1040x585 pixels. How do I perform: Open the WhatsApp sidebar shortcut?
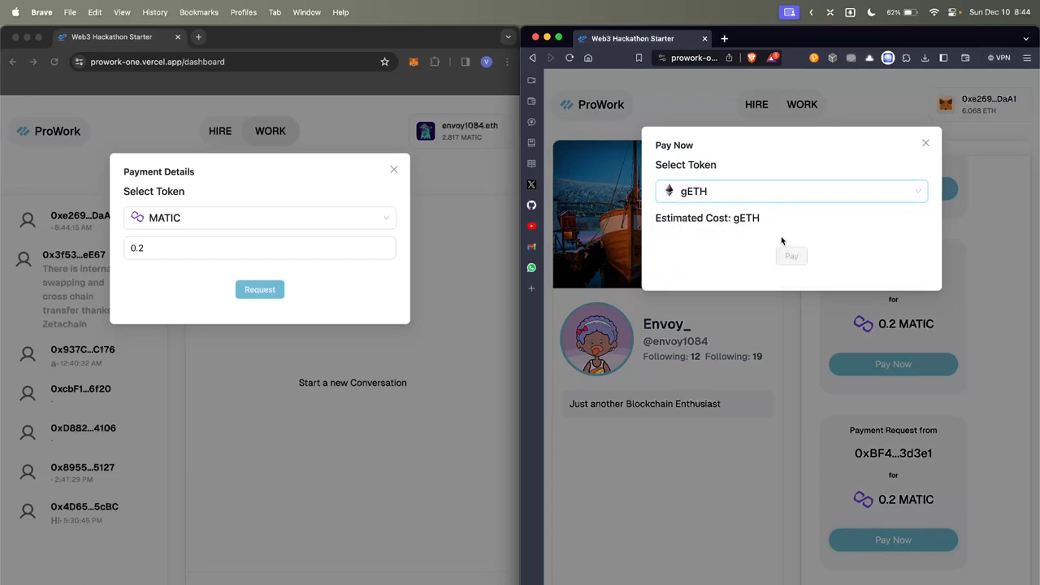click(531, 267)
